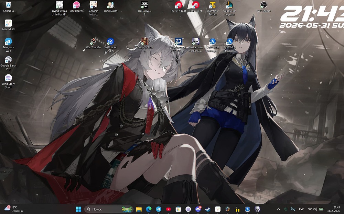Open the yellow padlock taskbar icon
This screenshot has height=214, width=344.
[237, 209]
